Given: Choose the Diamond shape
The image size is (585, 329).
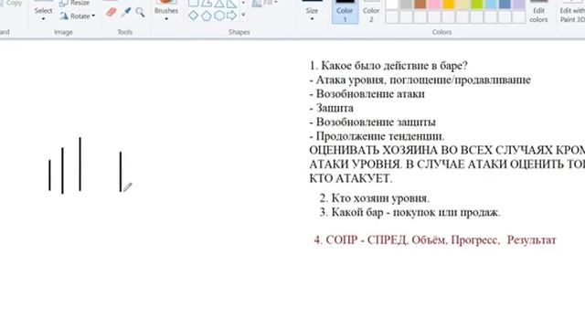Looking at the screenshot, I should (193, 16).
